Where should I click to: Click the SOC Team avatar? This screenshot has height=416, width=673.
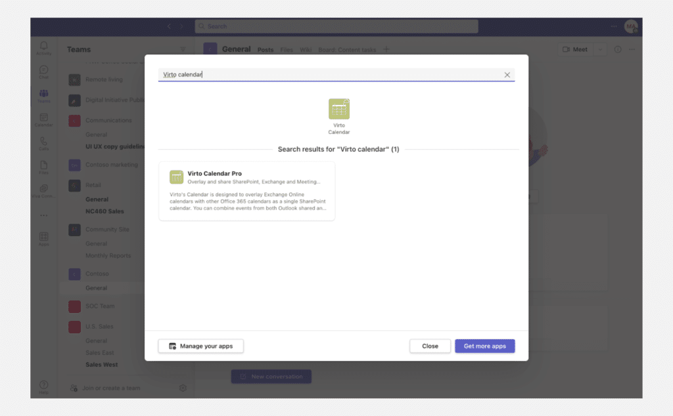[x=75, y=306]
